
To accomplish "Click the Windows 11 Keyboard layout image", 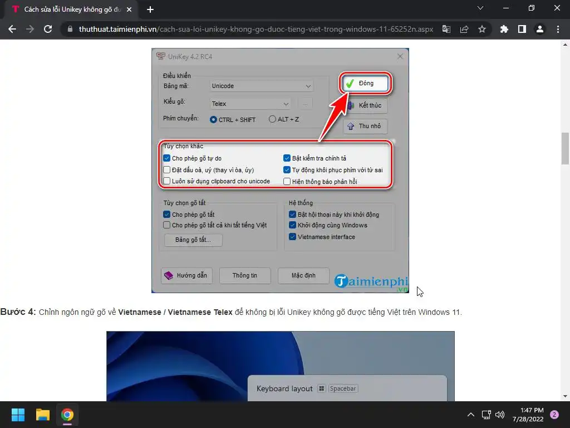I will [281, 366].
